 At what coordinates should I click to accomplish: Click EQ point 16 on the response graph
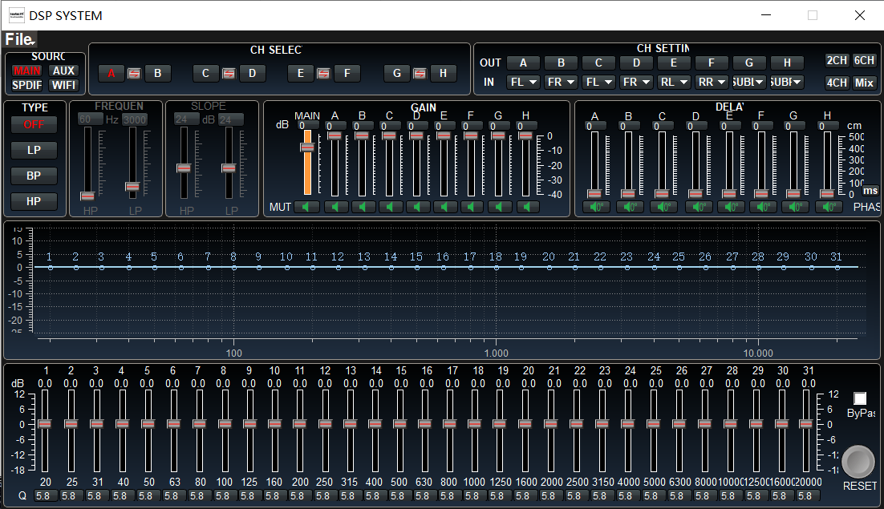click(x=444, y=268)
